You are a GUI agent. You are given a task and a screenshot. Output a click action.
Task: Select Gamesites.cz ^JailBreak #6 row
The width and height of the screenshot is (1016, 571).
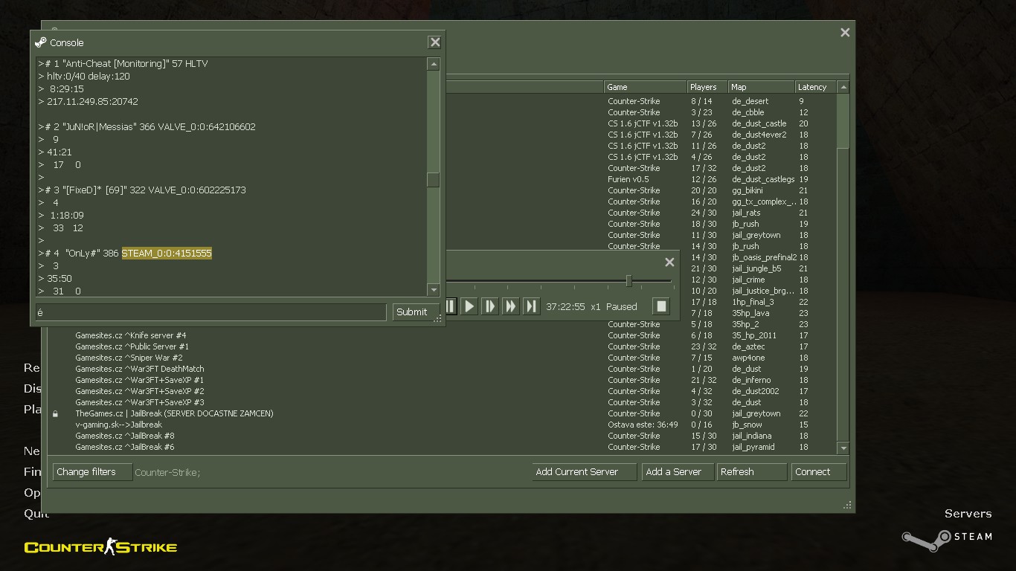click(x=443, y=447)
